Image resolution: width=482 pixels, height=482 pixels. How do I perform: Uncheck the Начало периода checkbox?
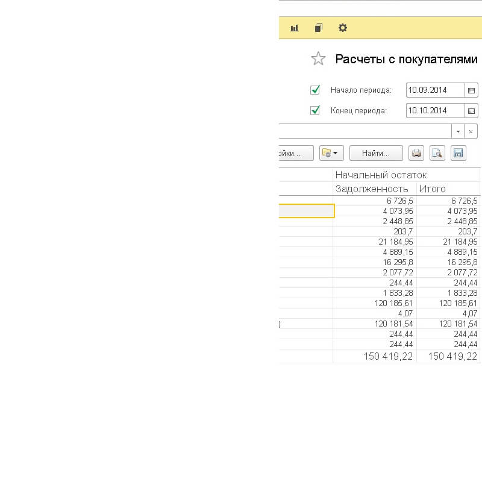click(315, 90)
